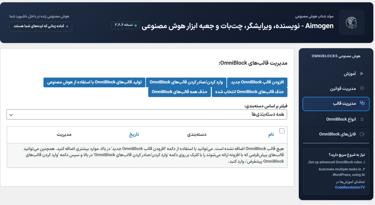Click the حذف قالب‌های OmniBlock انتخاب شده button
375x205 pixels.
[249, 92]
